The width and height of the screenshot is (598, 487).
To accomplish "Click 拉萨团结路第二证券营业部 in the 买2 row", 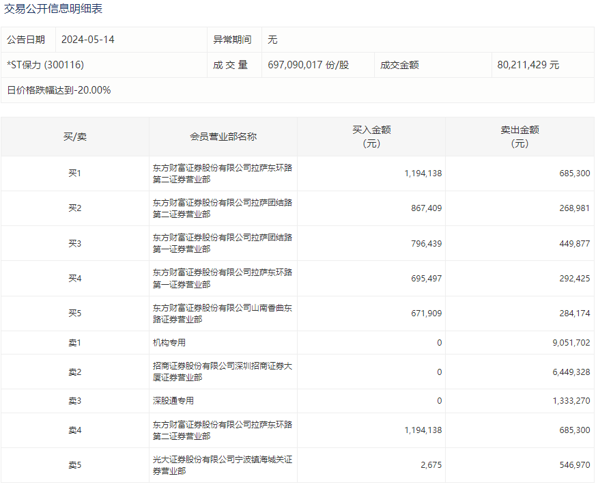I will [x=223, y=208].
